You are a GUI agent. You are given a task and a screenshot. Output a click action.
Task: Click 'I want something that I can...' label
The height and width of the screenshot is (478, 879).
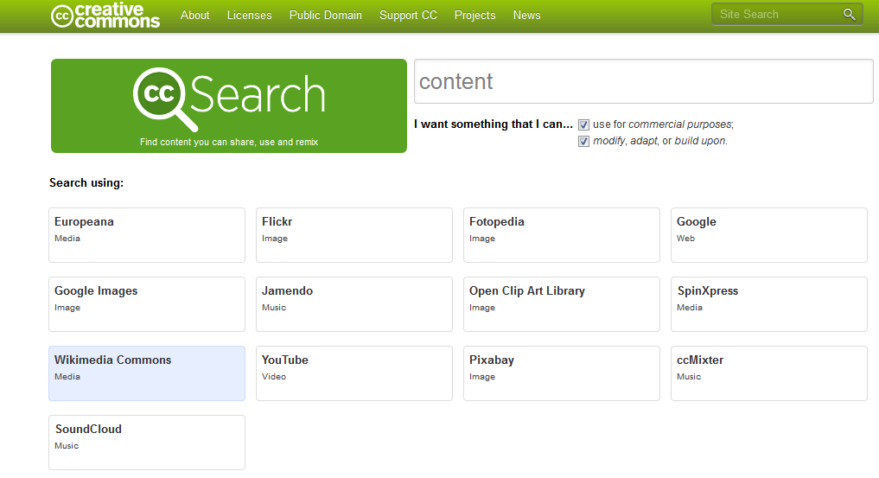point(494,124)
